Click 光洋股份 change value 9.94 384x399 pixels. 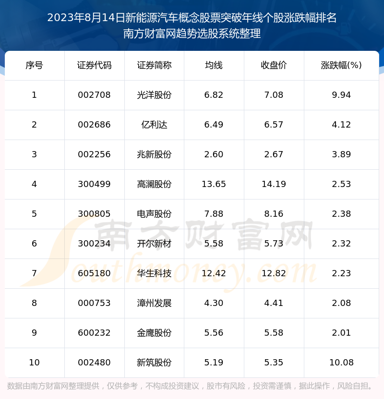[341, 95]
